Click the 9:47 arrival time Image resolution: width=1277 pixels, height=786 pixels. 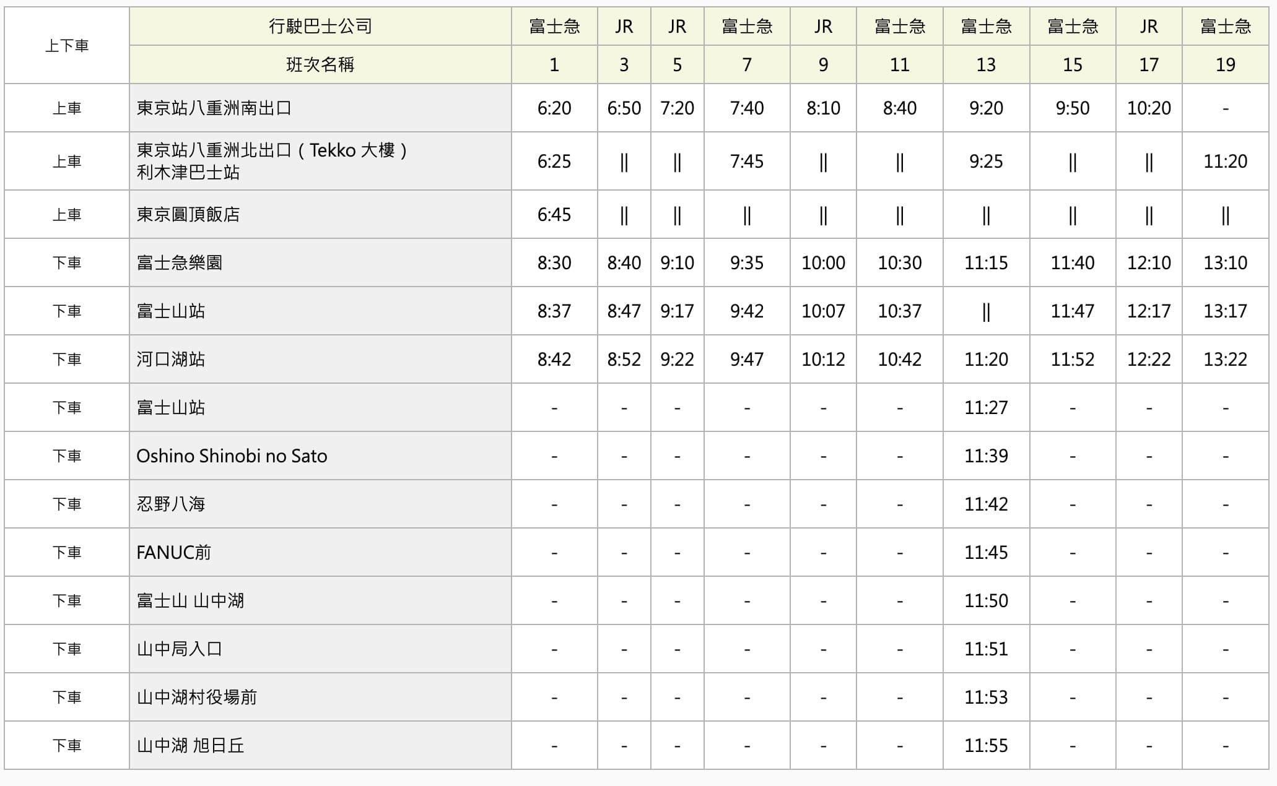pyautogui.click(x=747, y=360)
